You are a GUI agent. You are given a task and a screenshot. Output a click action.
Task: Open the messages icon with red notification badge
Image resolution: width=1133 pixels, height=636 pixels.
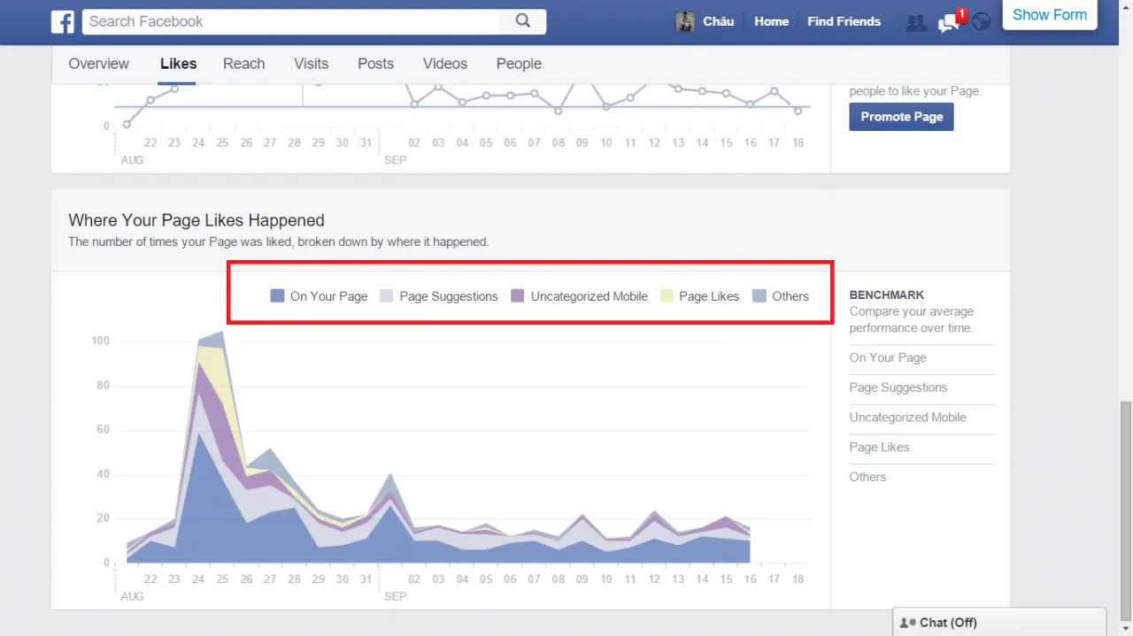948,24
